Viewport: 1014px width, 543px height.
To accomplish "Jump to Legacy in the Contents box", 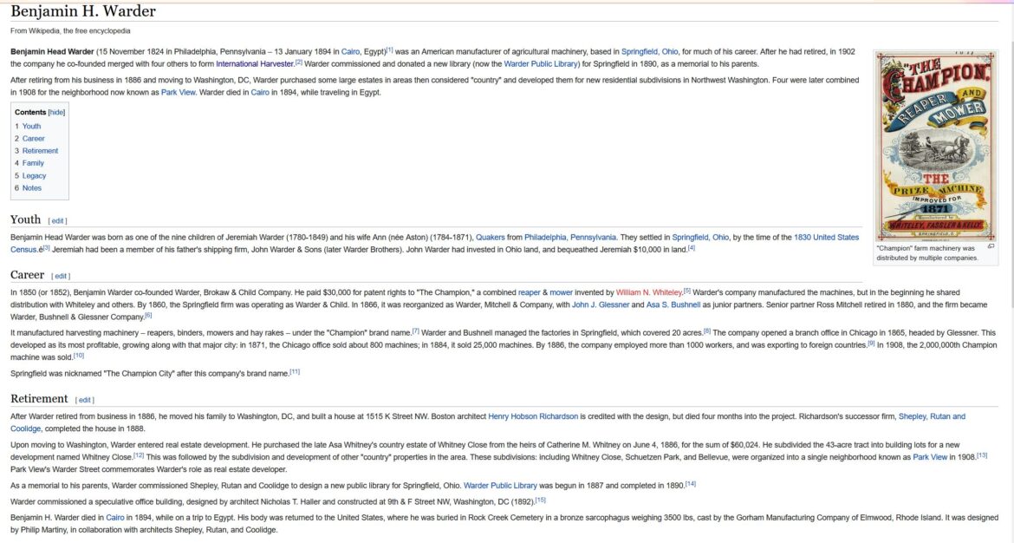I will click(35, 175).
